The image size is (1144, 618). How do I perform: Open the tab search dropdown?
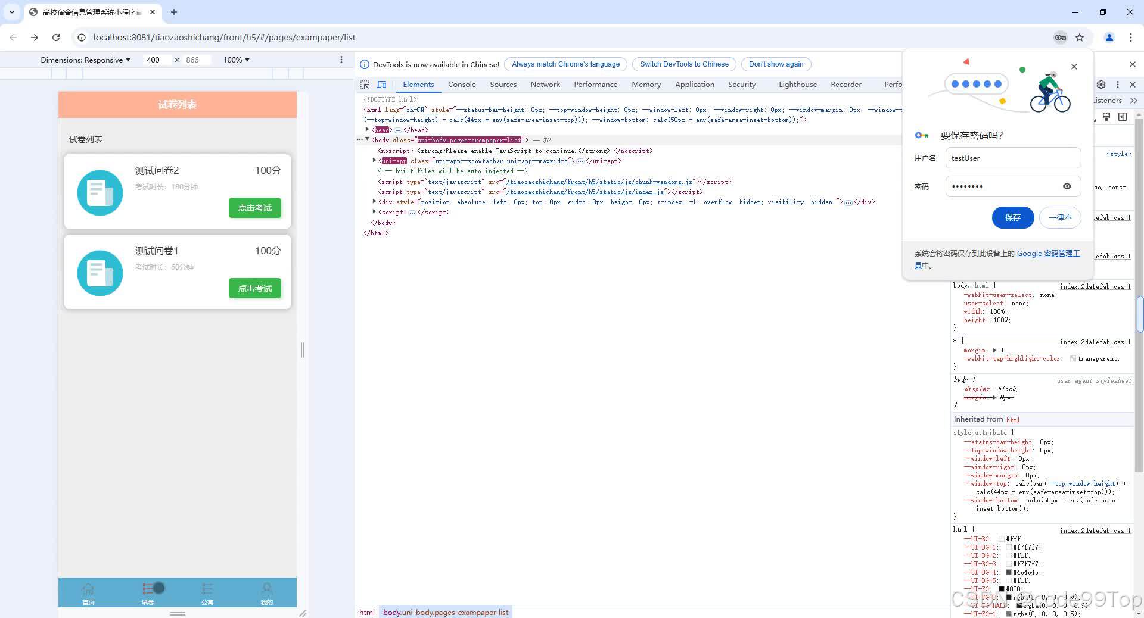(12, 12)
